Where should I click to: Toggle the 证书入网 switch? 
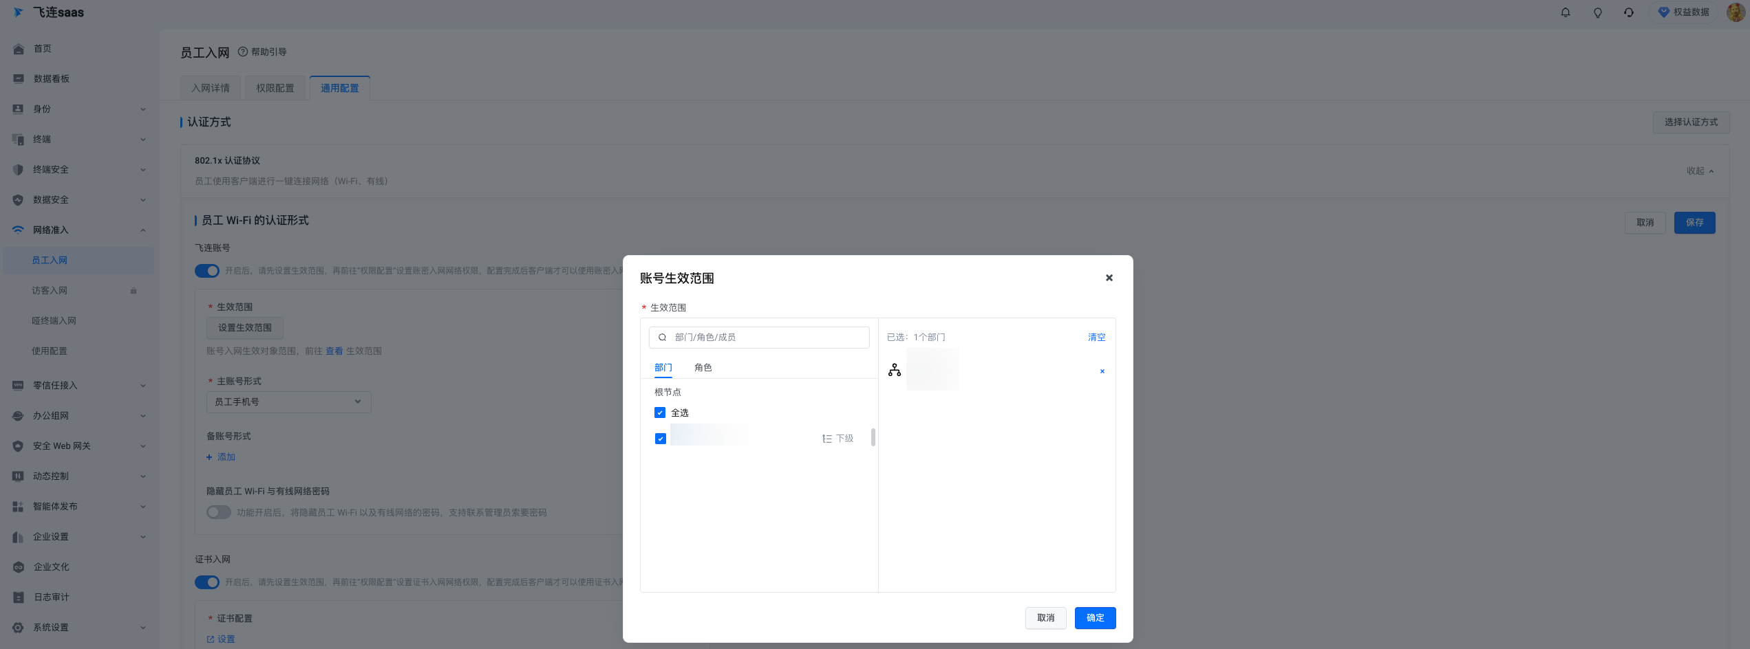[207, 582]
